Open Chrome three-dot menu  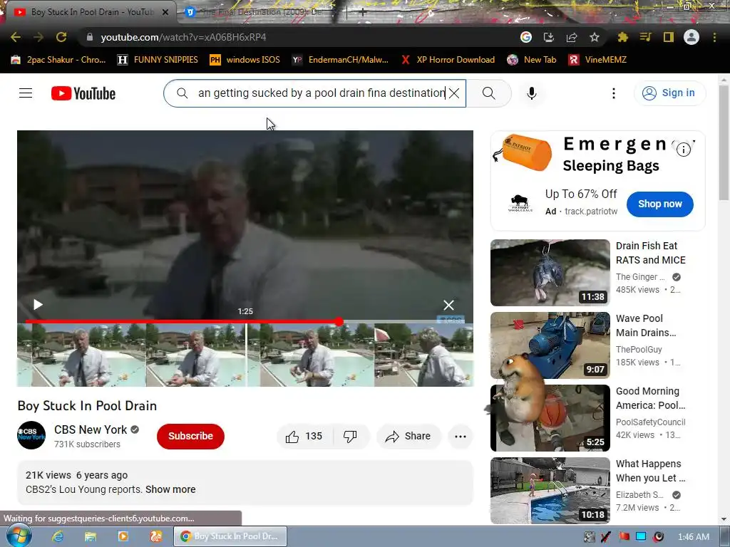click(x=714, y=37)
